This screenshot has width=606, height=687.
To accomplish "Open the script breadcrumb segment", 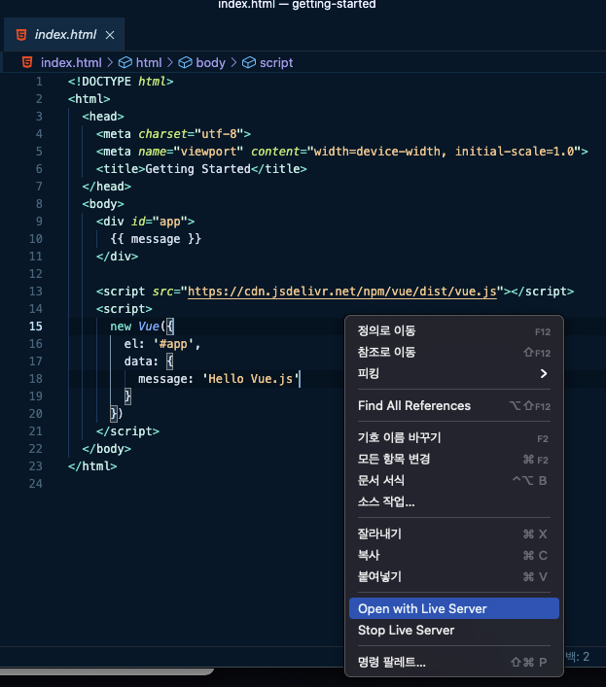I will click(x=276, y=62).
